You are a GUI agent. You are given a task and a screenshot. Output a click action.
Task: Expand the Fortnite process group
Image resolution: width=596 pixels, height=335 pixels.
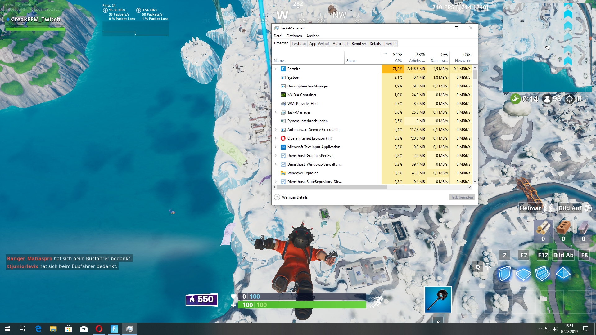click(x=275, y=69)
